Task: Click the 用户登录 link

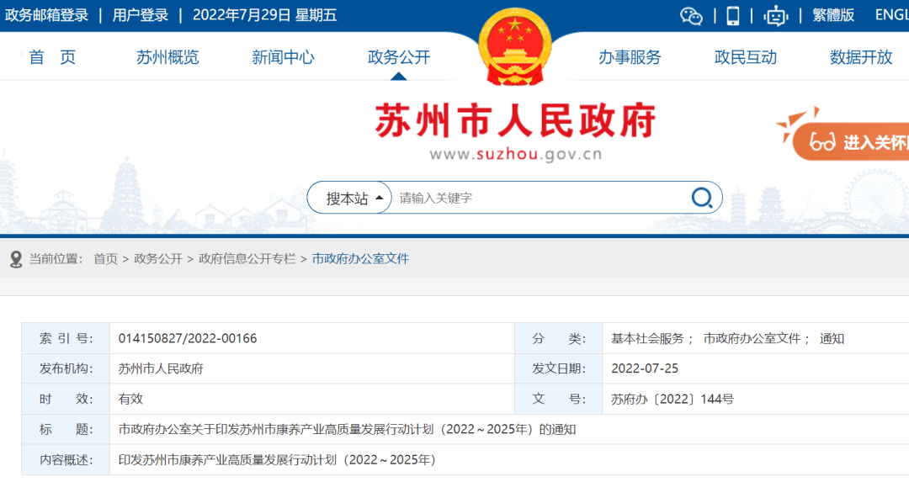Action: click(x=141, y=15)
